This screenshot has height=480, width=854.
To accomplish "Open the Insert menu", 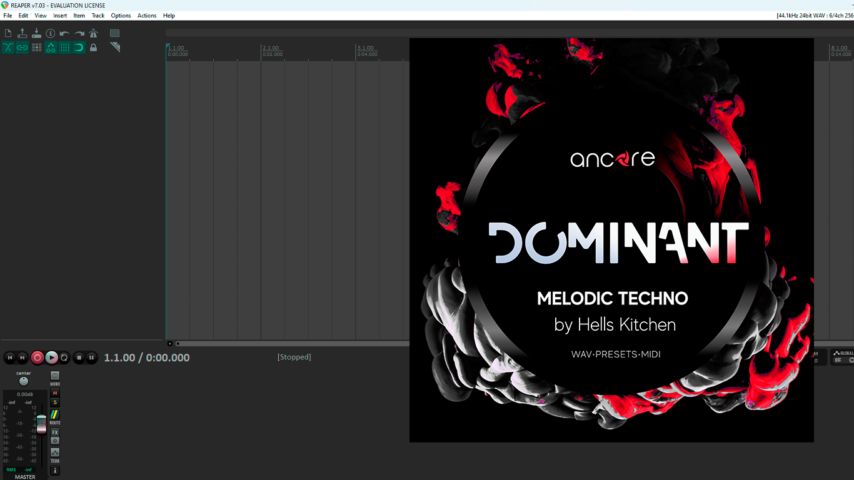I will [x=60, y=16].
